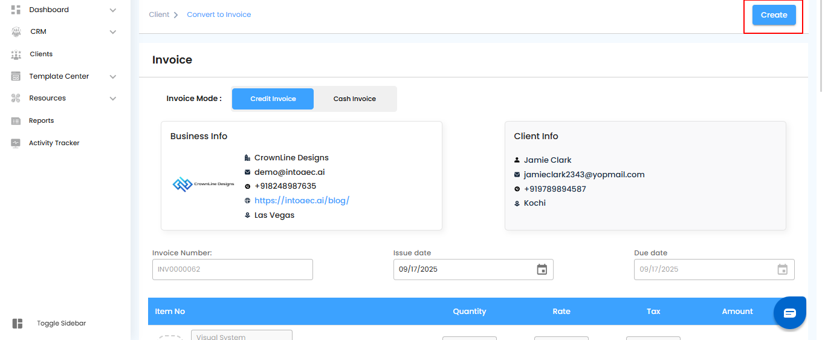
Task: Click the Clients people icon
Action: click(16, 54)
